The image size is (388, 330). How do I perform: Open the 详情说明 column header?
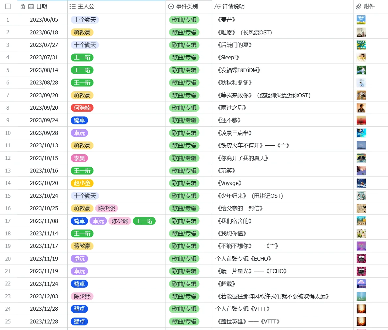point(283,7)
